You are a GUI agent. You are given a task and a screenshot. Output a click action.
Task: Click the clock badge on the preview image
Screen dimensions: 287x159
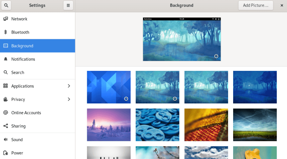(x=216, y=56)
